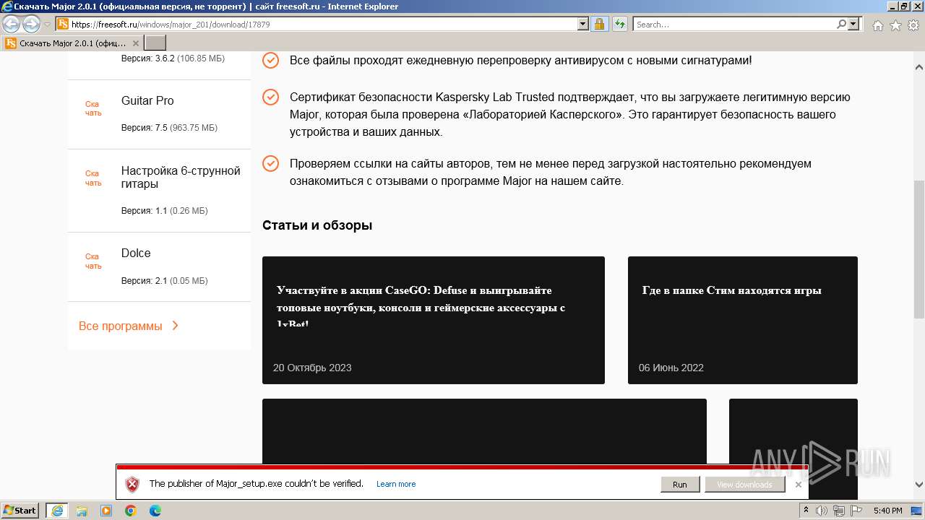925x520 pixels.
Task: Launch the media player taskbar icon
Action: coord(106,511)
